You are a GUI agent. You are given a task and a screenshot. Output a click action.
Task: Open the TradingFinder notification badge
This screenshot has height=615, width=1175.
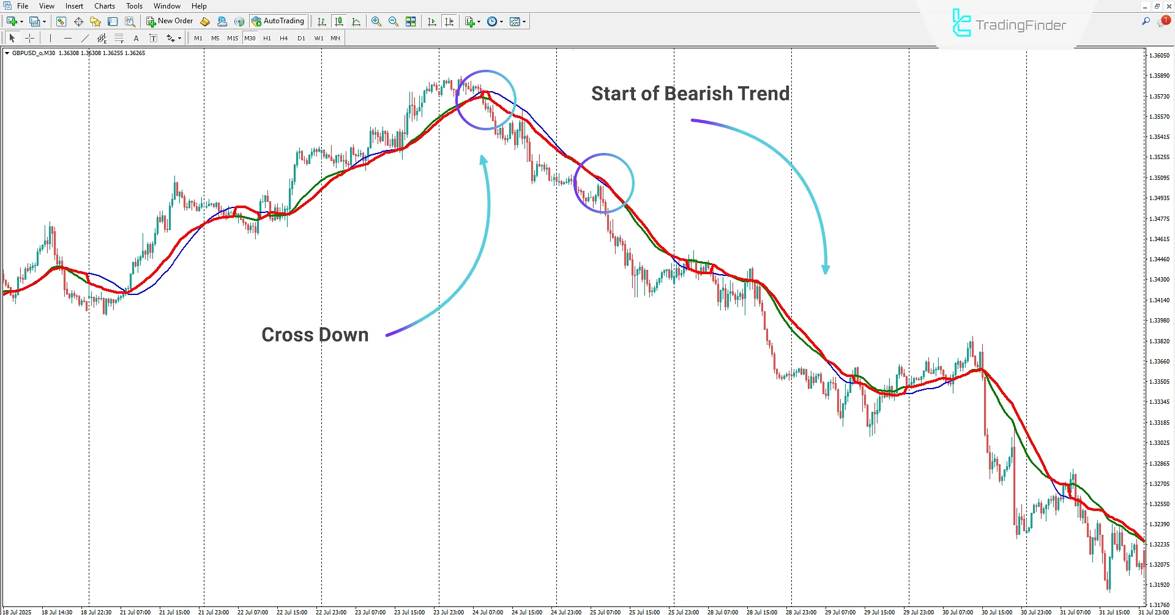(x=1165, y=20)
